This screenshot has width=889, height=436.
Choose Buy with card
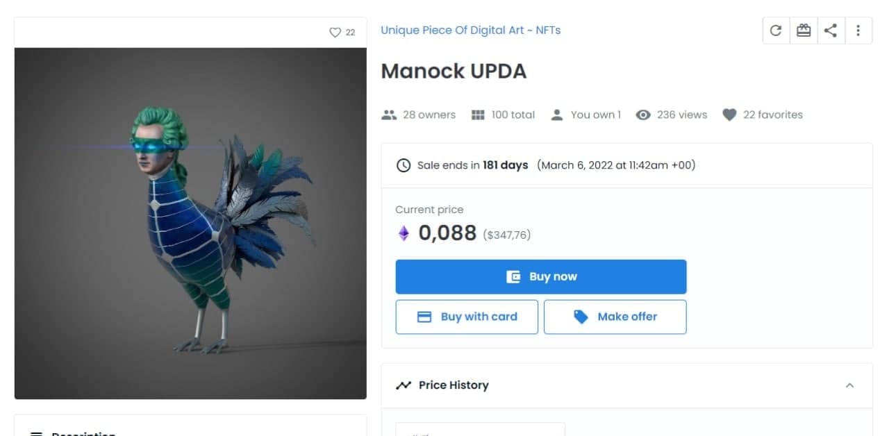467,317
